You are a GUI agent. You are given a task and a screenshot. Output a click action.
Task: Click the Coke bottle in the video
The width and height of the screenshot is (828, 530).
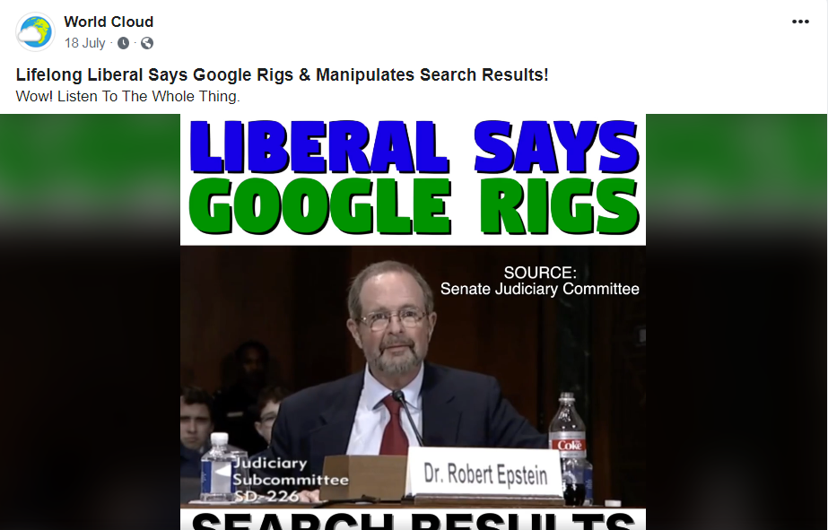click(x=570, y=447)
